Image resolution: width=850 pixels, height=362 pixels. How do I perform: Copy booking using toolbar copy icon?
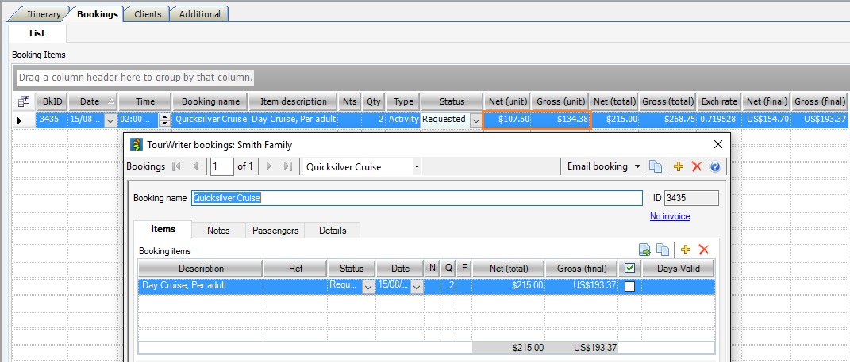tap(656, 166)
